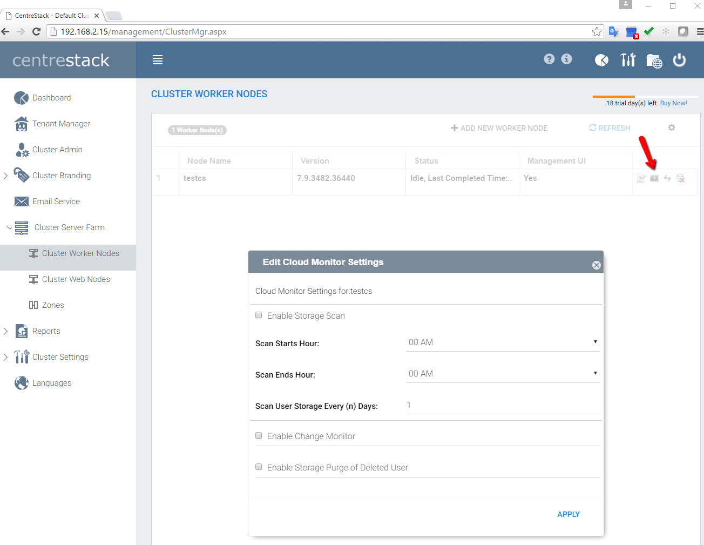Open cloud monitor settings icon for testcs
This screenshot has width=704, height=545.
point(654,178)
